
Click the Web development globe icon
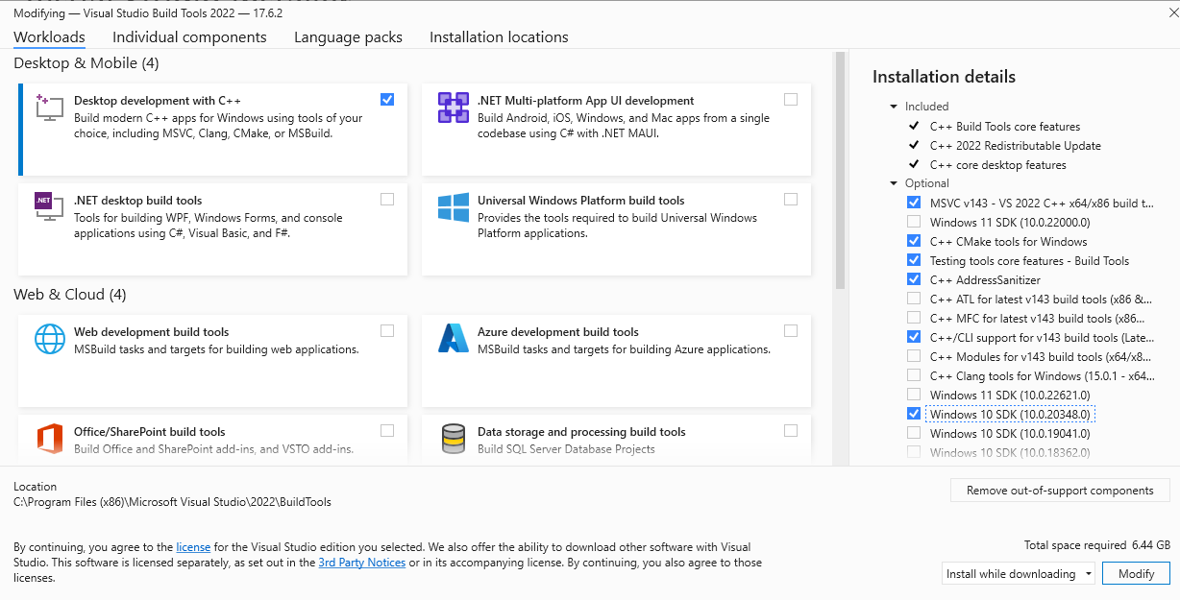pos(49,339)
